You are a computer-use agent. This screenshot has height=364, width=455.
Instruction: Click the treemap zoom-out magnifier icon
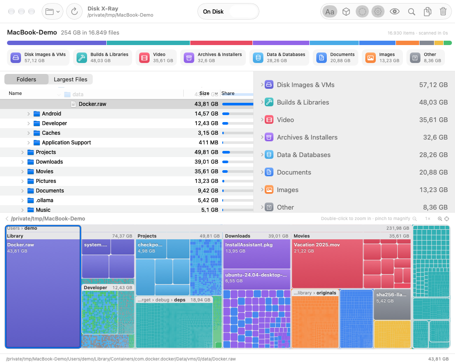(415, 219)
